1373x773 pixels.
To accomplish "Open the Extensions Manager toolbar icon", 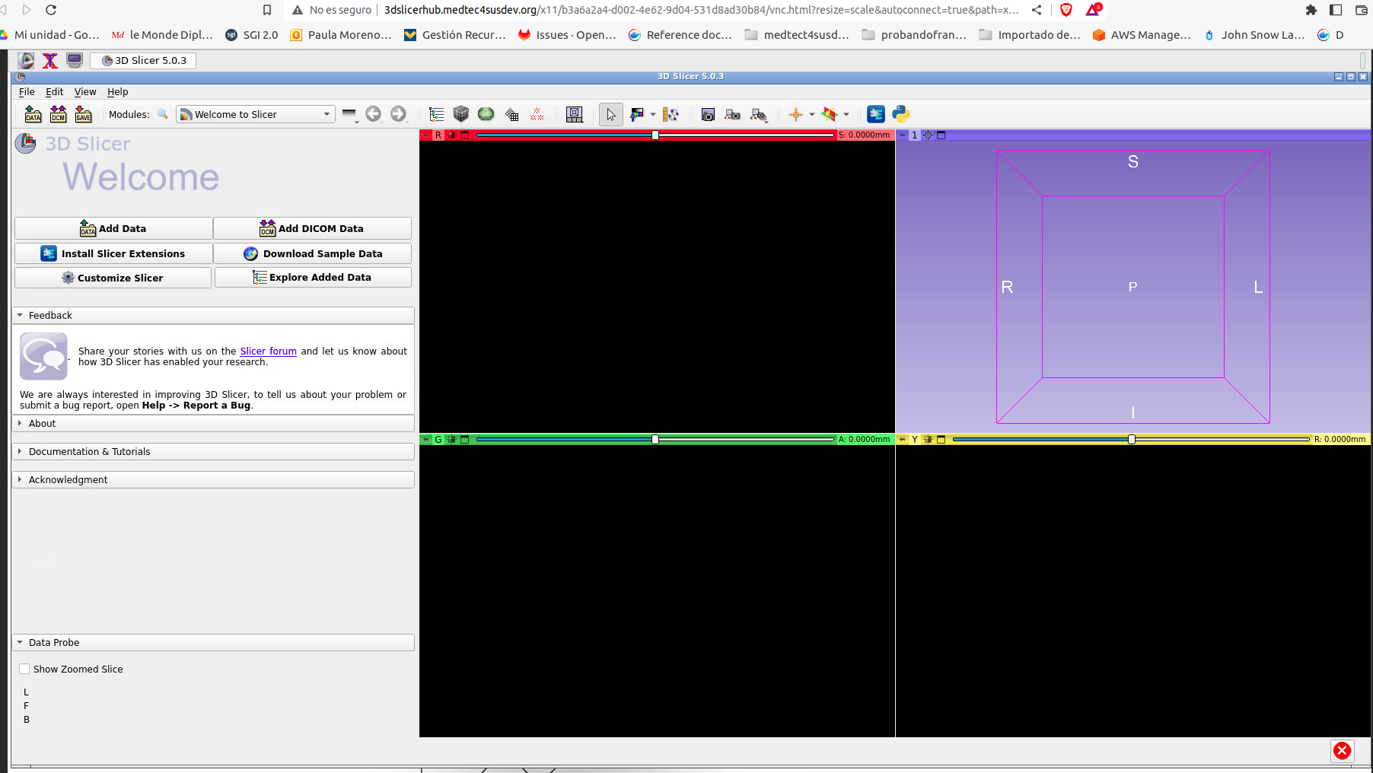I will point(876,114).
